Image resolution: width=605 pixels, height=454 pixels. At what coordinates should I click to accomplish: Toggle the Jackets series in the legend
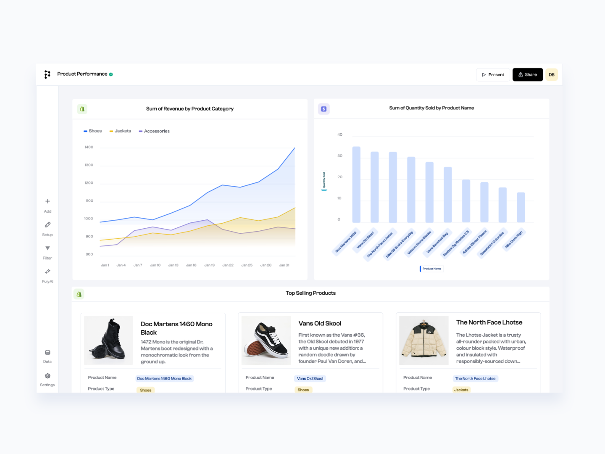[x=120, y=131]
